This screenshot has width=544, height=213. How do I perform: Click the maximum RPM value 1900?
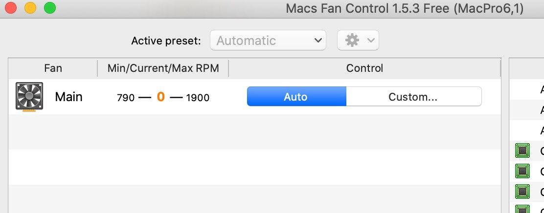point(198,98)
